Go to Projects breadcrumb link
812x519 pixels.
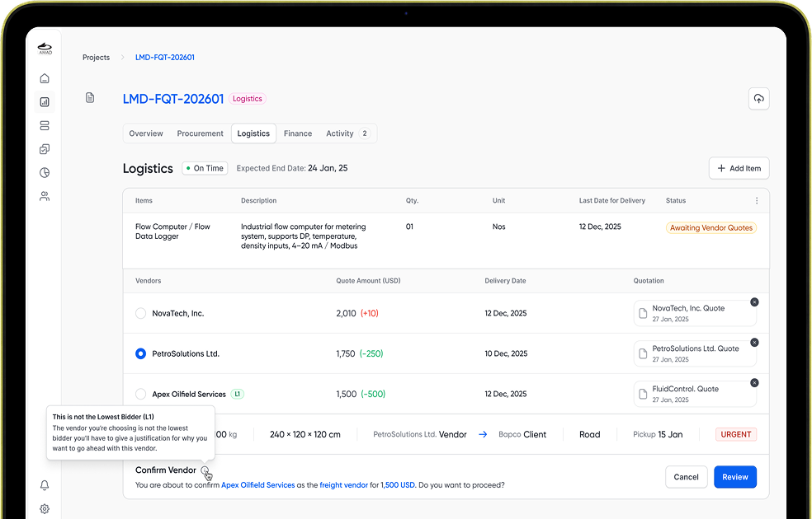coord(97,58)
